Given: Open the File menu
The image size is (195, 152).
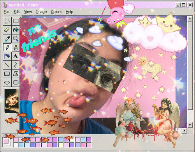Looking at the screenshot, I should [7, 12].
